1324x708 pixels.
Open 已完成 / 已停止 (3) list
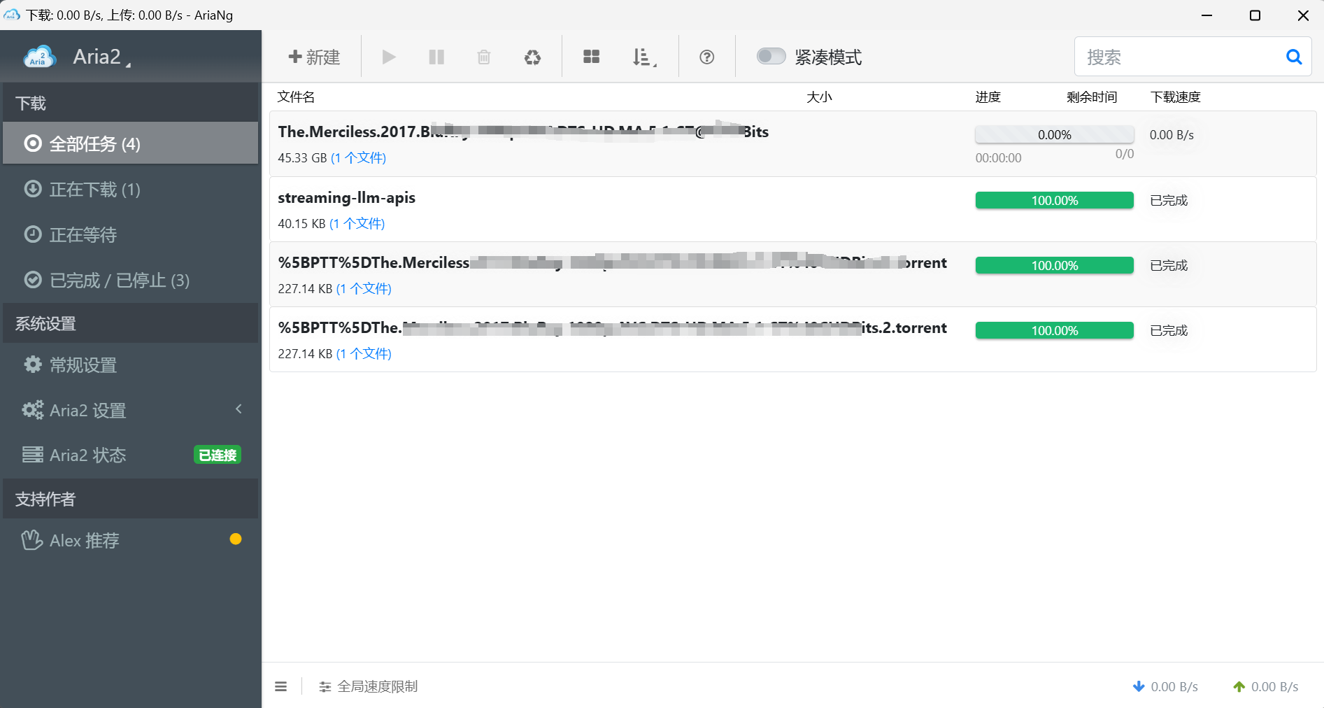click(119, 281)
